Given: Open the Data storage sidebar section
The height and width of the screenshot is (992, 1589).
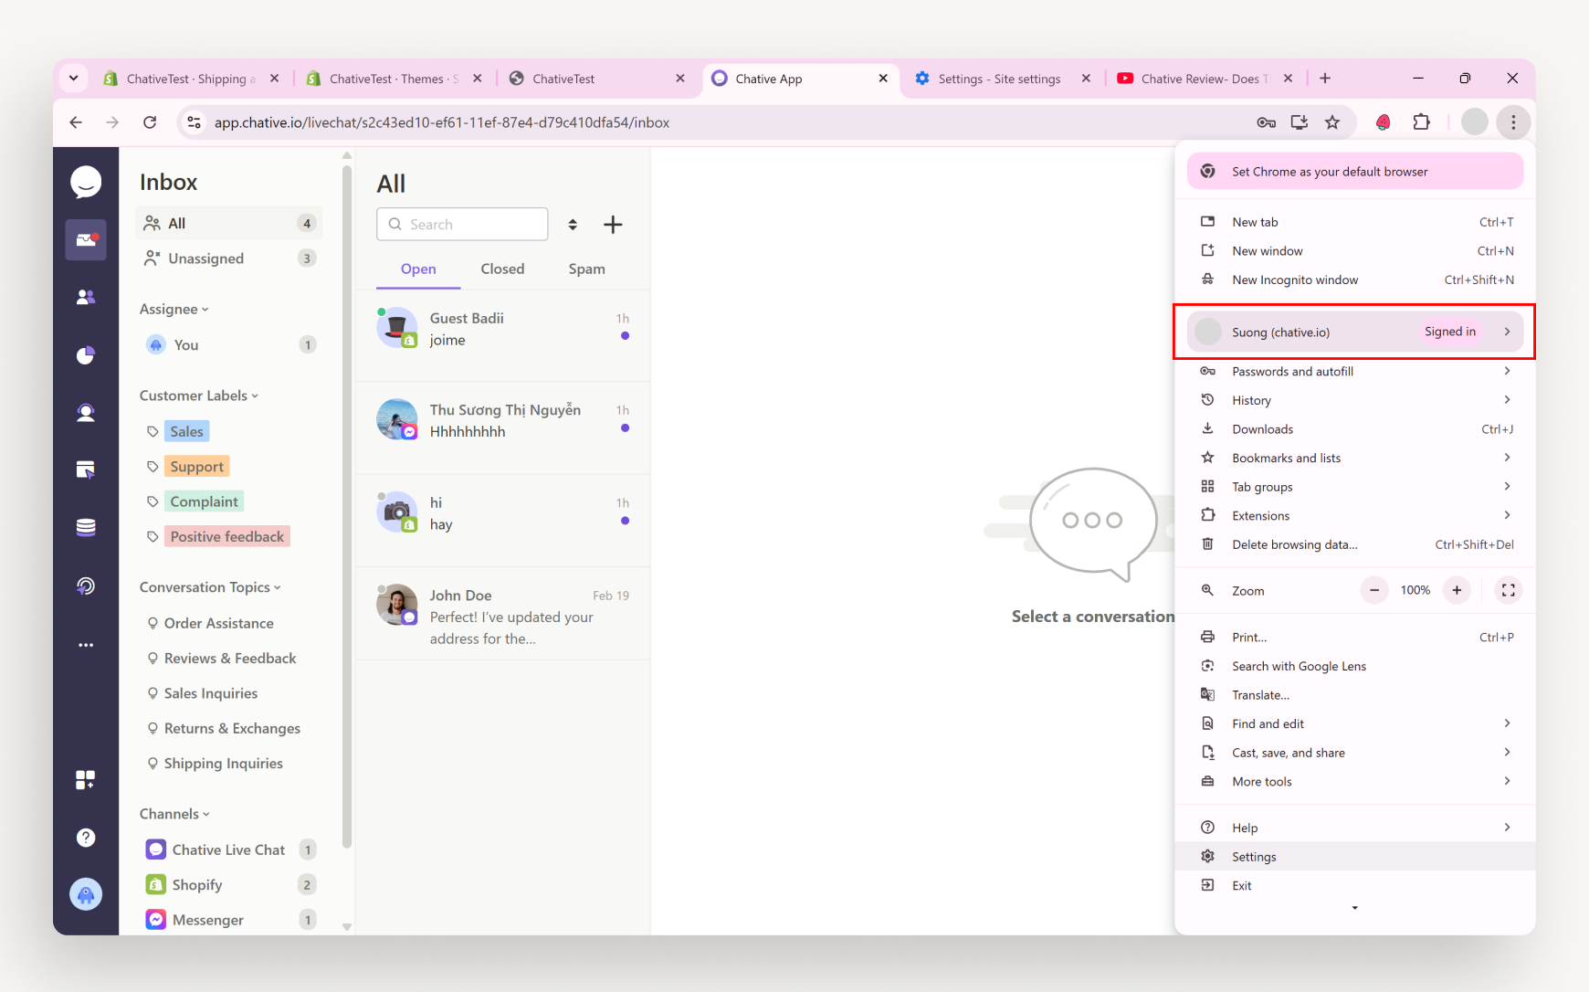Looking at the screenshot, I should pos(86,527).
